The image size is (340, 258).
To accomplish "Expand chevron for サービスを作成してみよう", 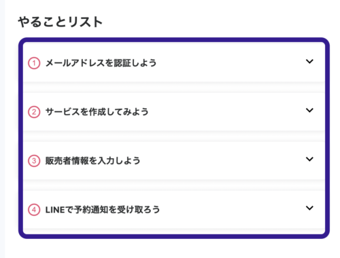I will (x=309, y=110).
